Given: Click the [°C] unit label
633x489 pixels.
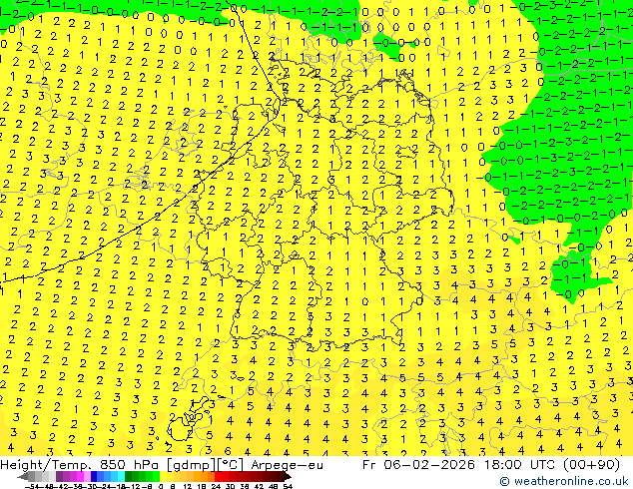Looking at the screenshot, I should click(231, 465).
